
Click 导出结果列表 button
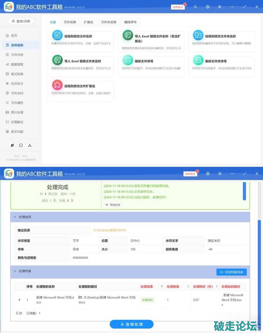coord(232,272)
